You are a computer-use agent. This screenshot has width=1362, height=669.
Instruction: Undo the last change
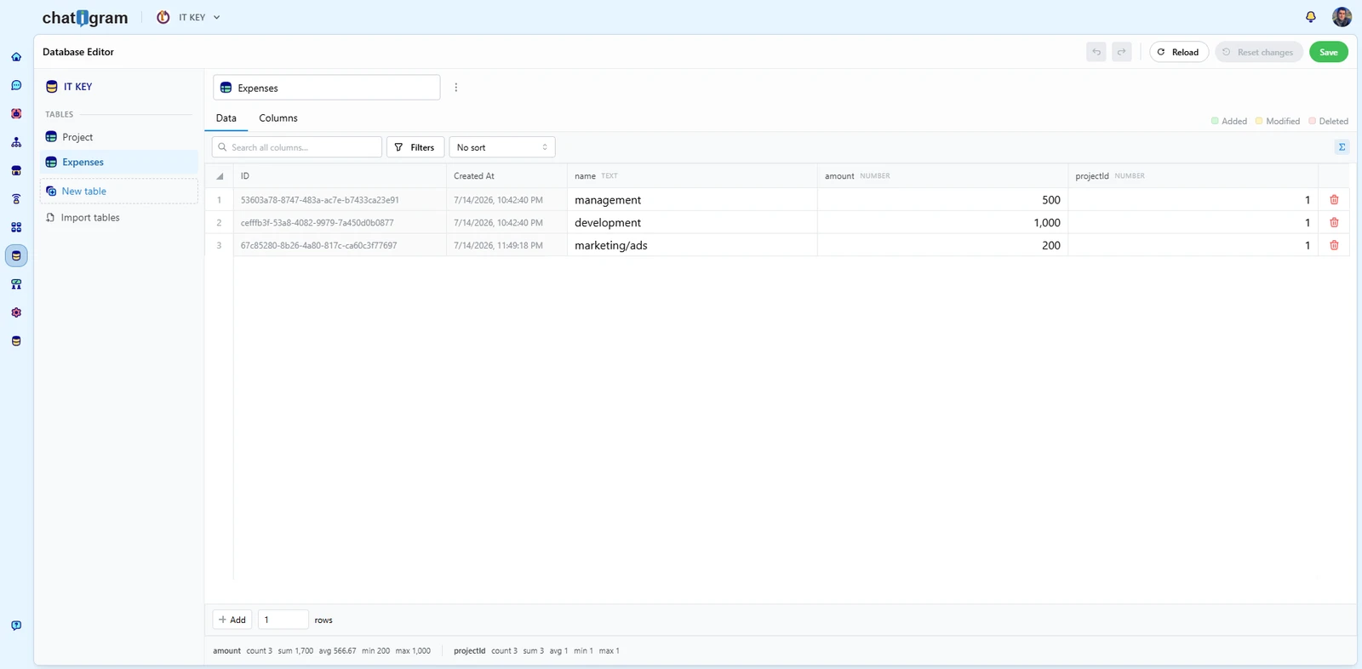point(1096,52)
